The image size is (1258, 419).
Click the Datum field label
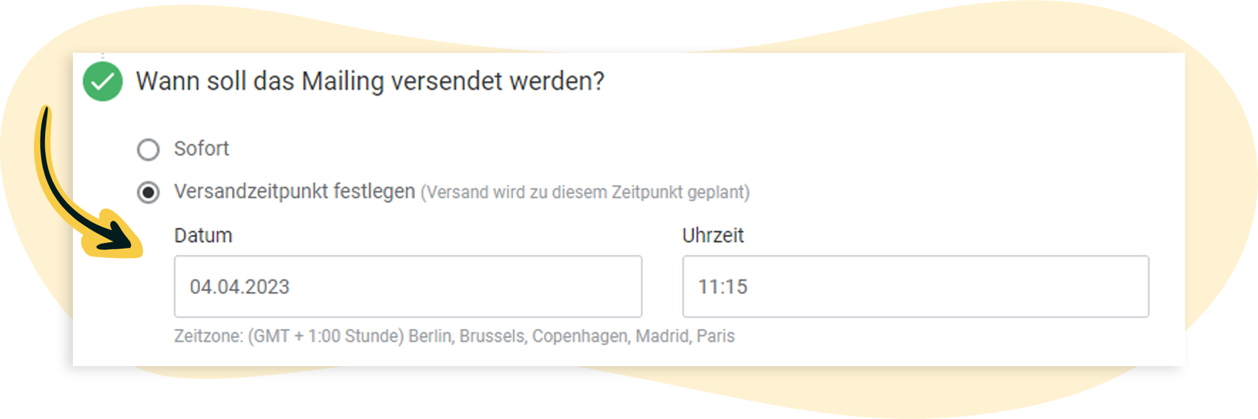coord(203,235)
